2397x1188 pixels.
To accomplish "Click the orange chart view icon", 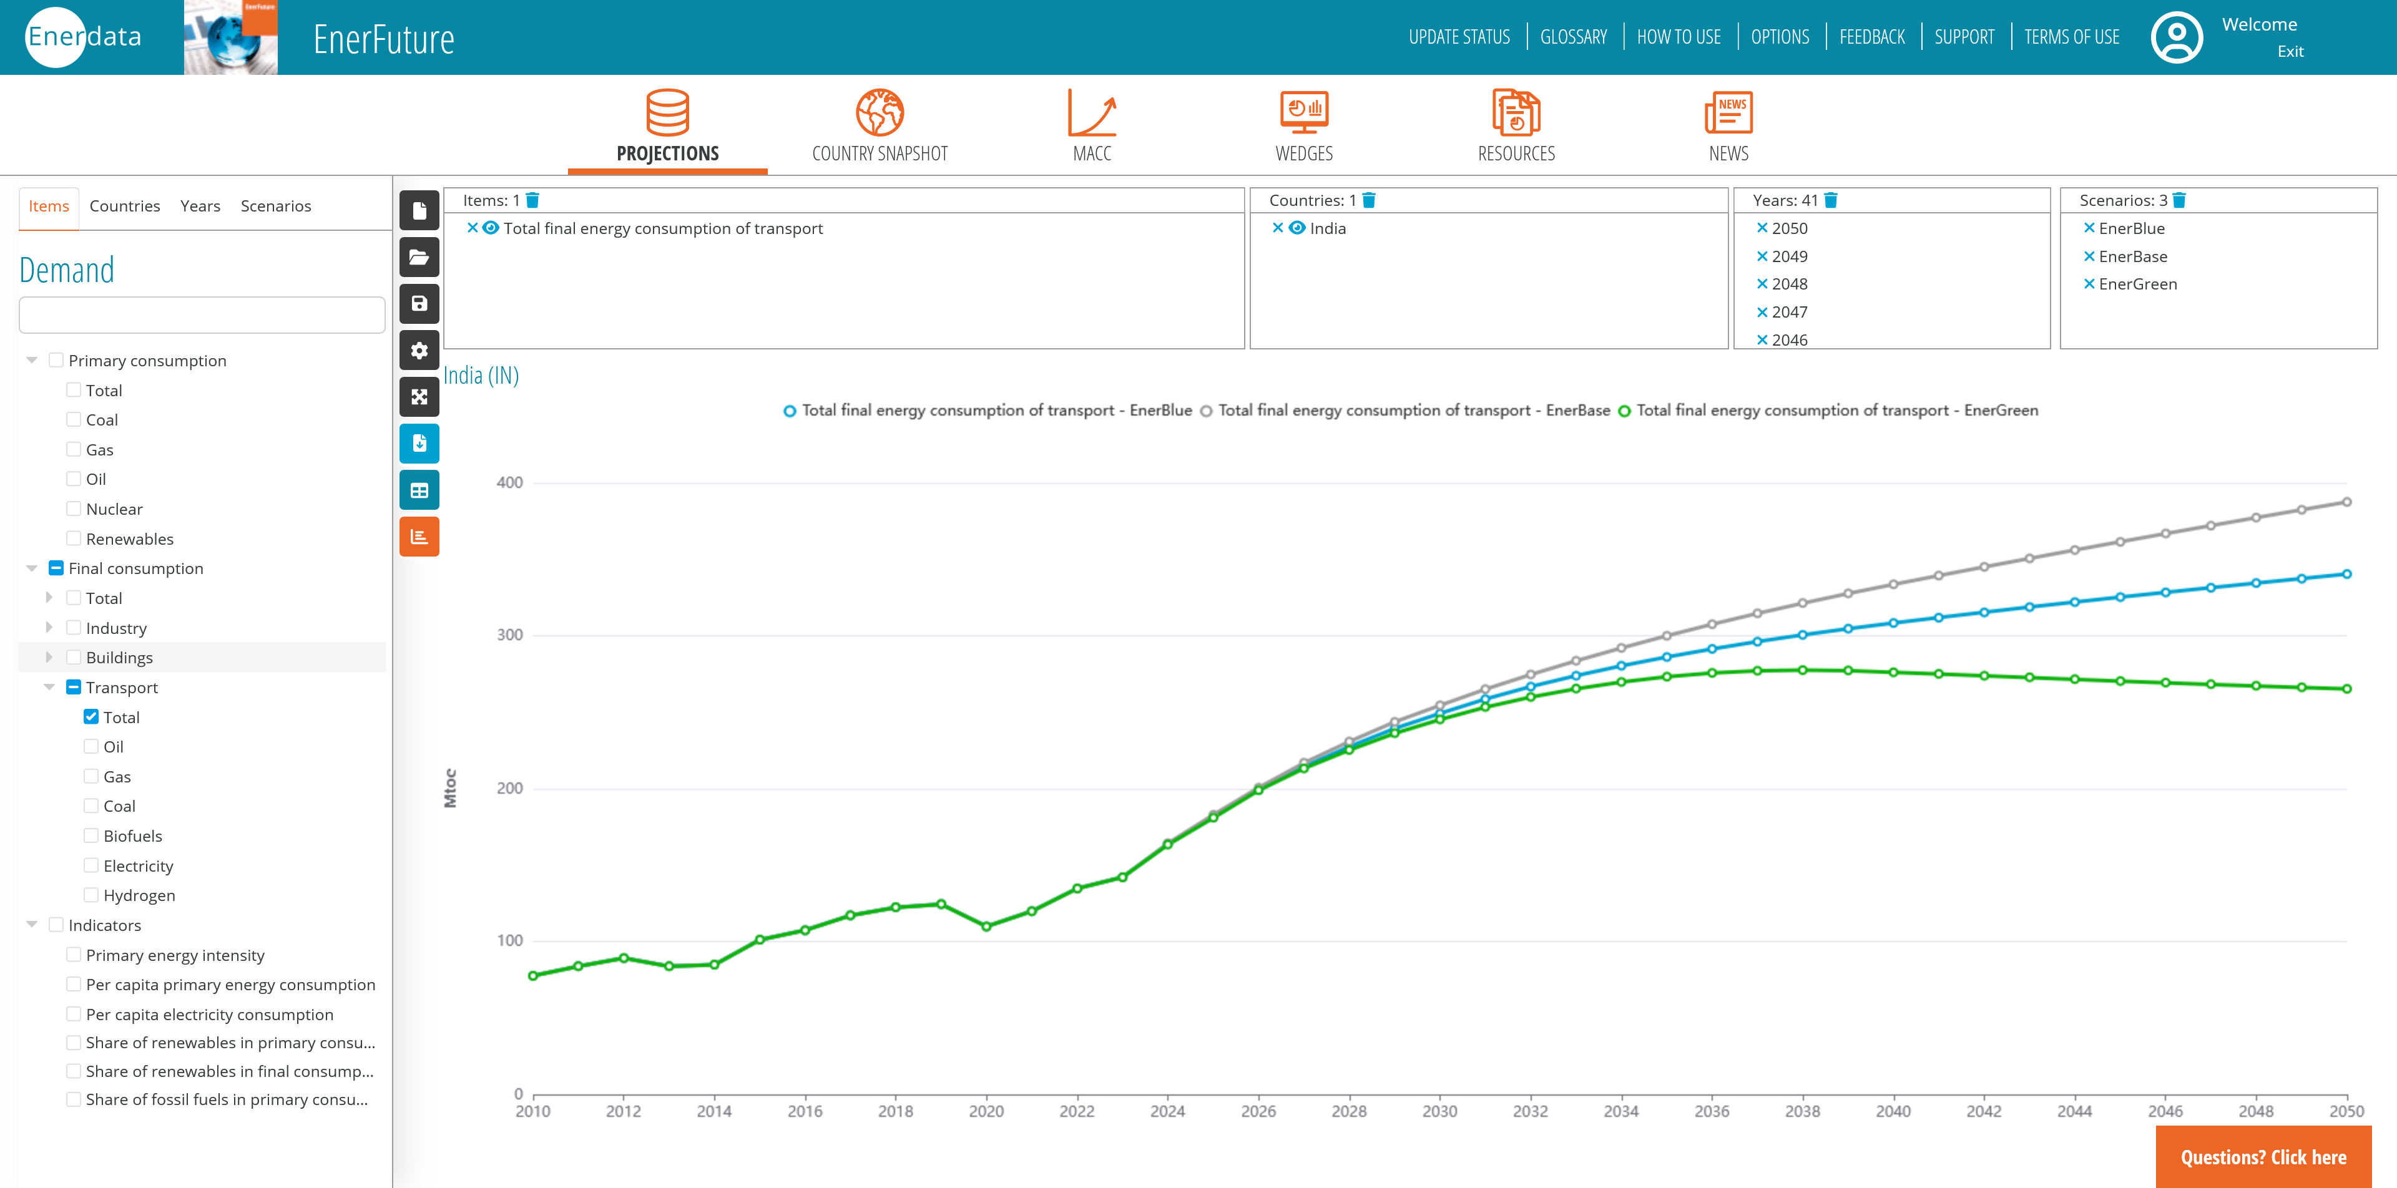I will (419, 537).
